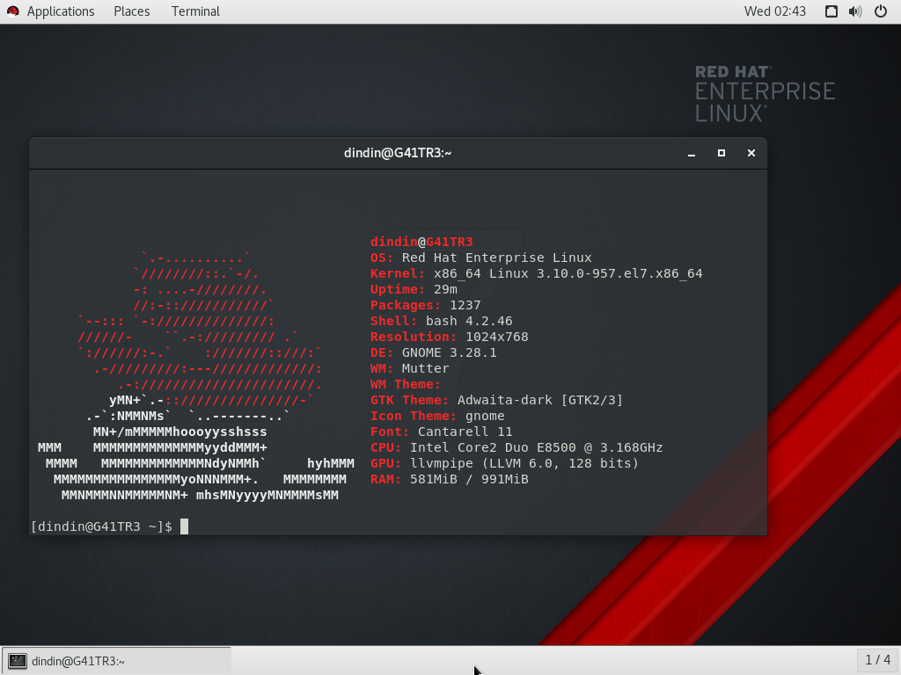The height and width of the screenshot is (675, 901).
Task: Click the terminal title bar text
Action: [x=398, y=153]
